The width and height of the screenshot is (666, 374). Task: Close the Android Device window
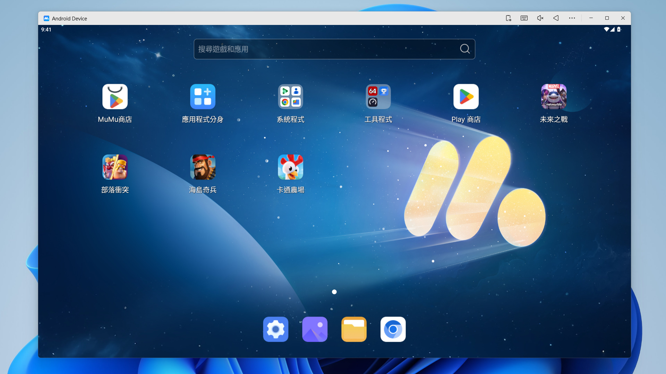(x=623, y=18)
